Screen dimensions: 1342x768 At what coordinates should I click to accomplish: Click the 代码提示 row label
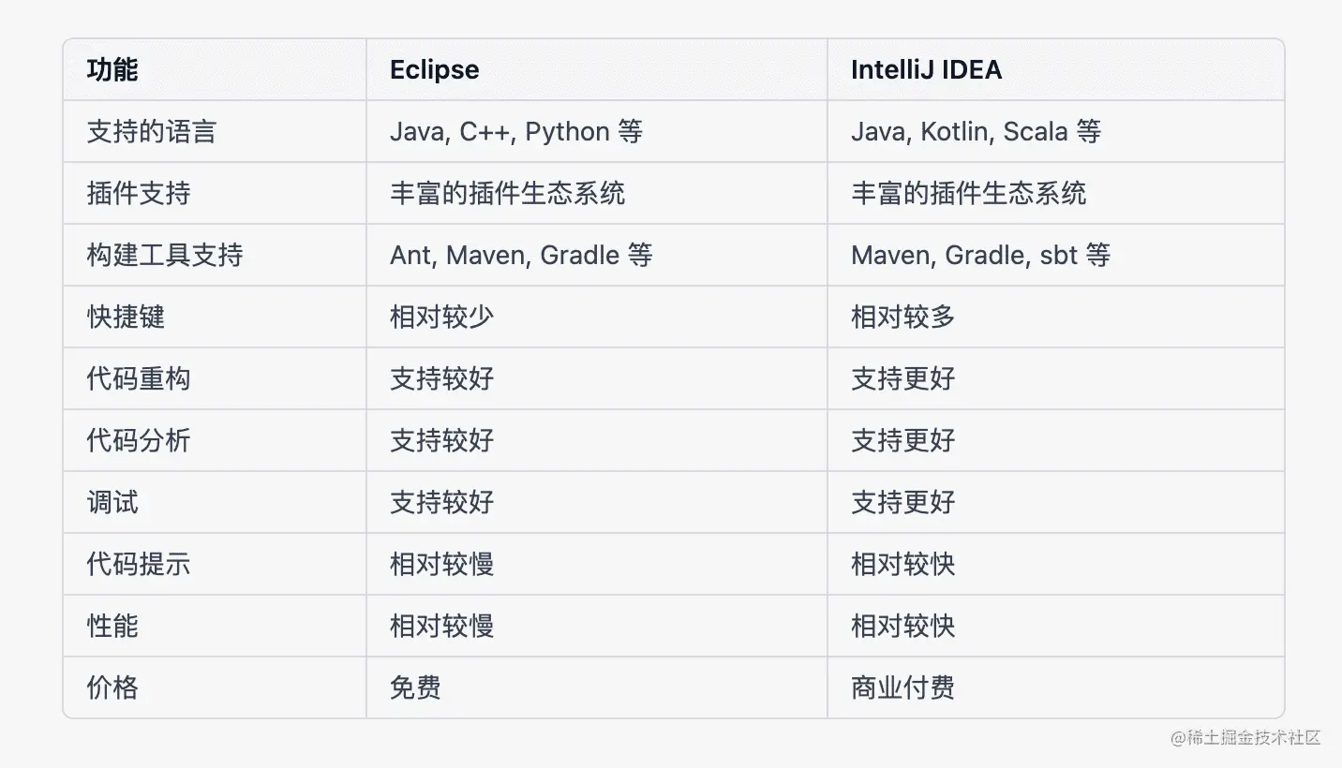138,564
